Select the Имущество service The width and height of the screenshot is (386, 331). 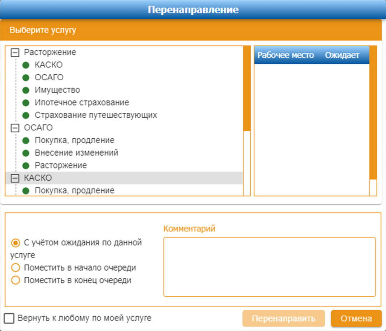pos(57,90)
